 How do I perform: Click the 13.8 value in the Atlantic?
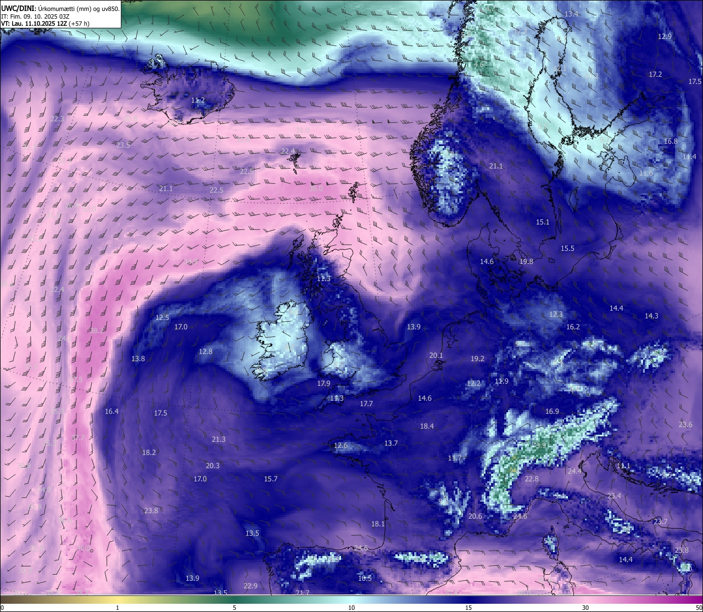138,358
